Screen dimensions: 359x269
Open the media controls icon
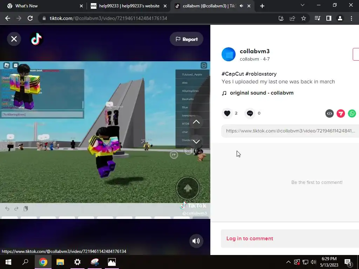click(x=318, y=18)
